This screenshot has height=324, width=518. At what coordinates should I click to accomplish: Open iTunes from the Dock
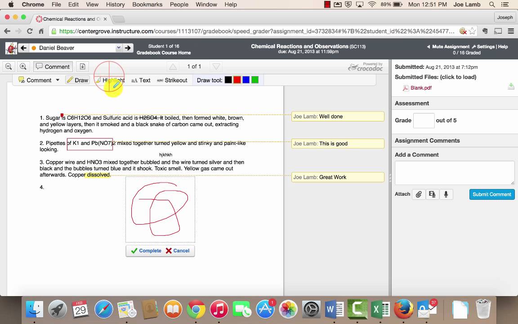click(219, 310)
